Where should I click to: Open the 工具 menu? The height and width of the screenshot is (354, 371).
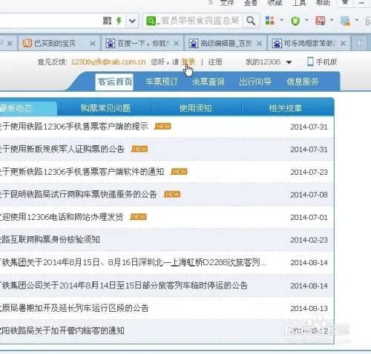(299, 3)
